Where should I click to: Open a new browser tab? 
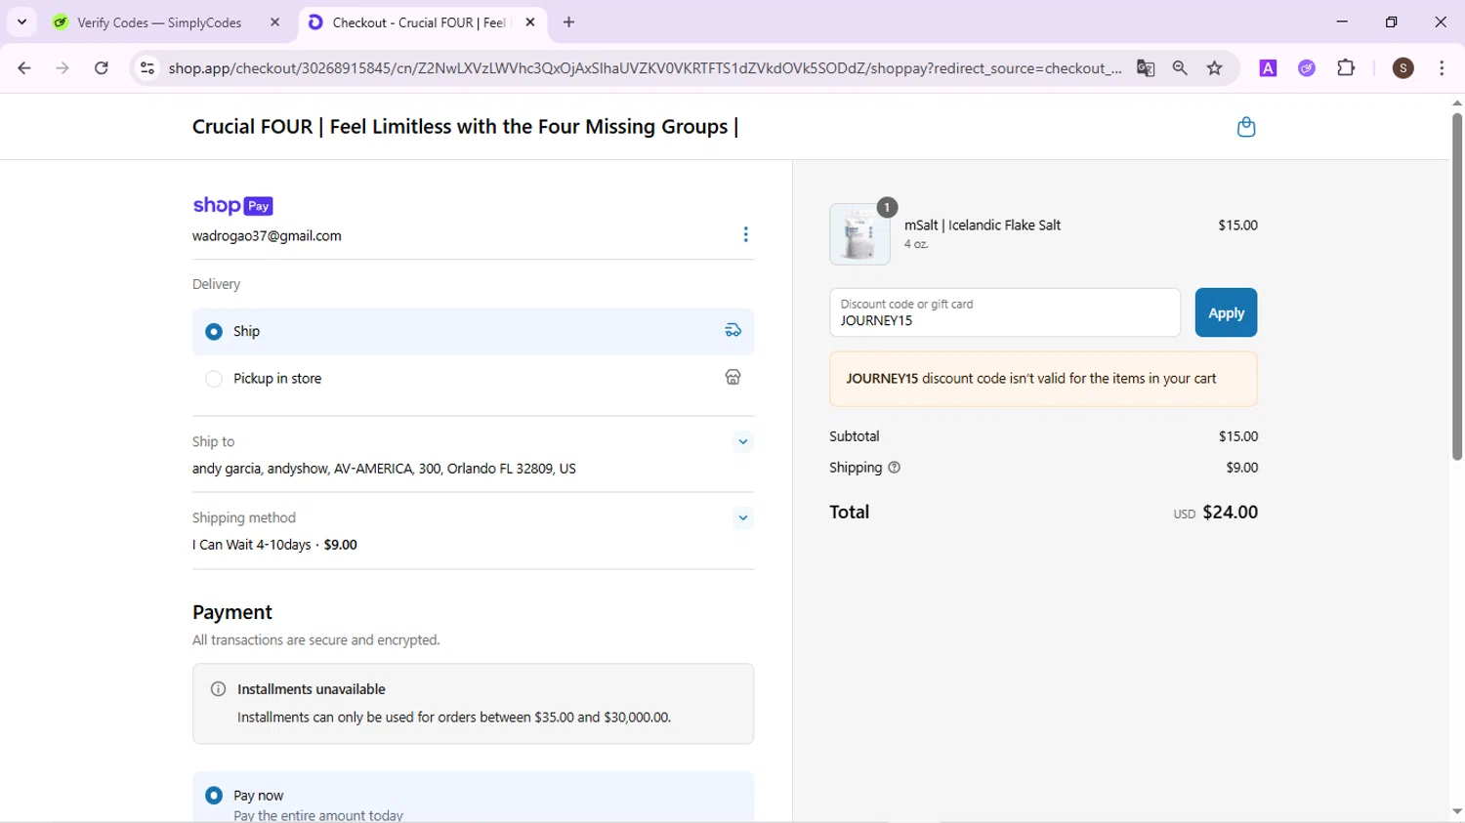(569, 22)
